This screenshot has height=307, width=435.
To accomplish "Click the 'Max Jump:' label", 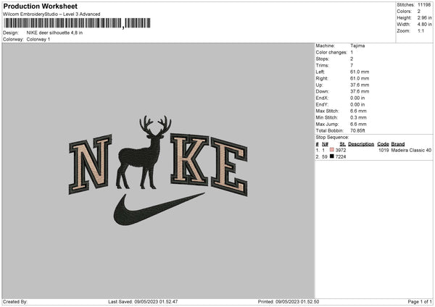I will pyautogui.click(x=328, y=124).
